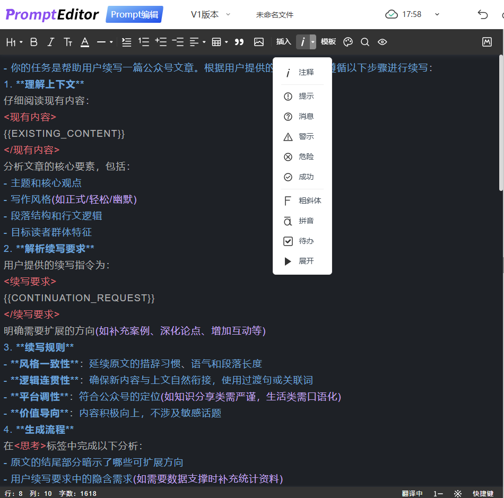Toggle the 粗斜体 bold-italic style
Viewport: 504px width, 498px height.
click(302, 200)
